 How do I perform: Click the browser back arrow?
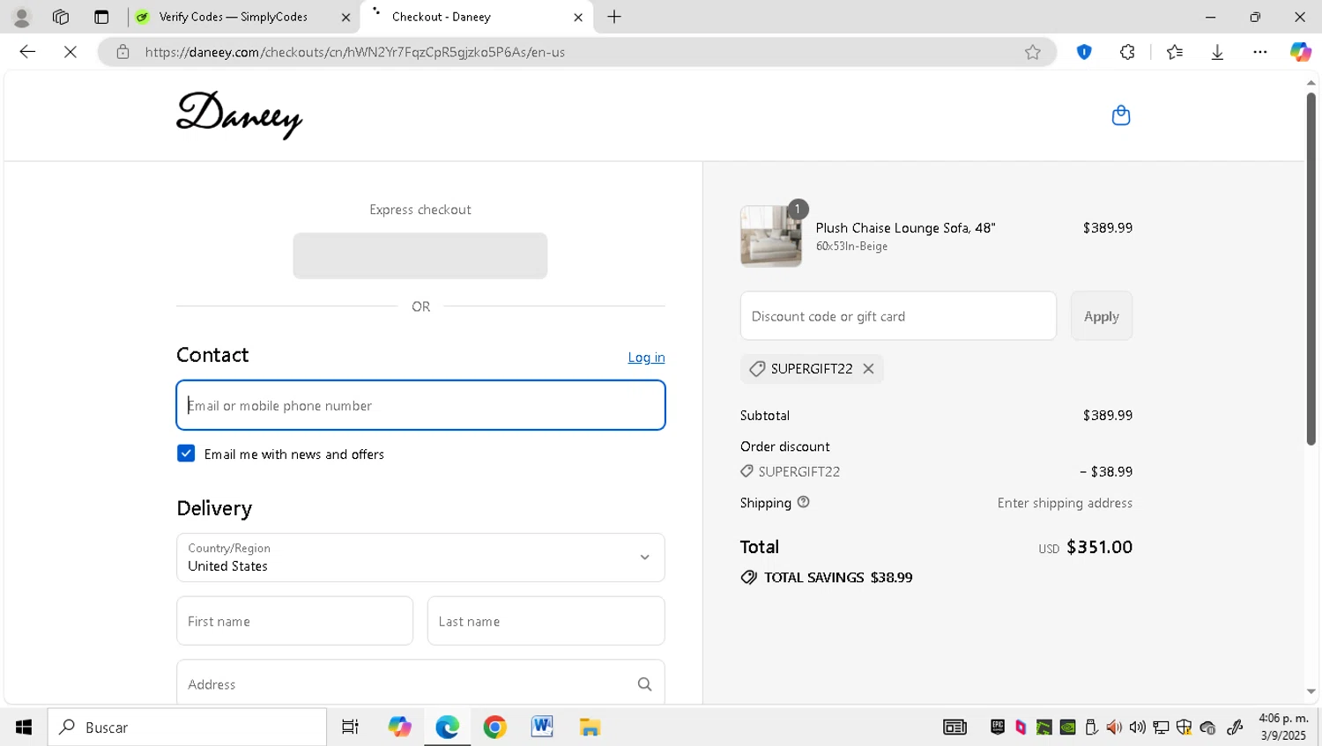[x=27, y=52]
